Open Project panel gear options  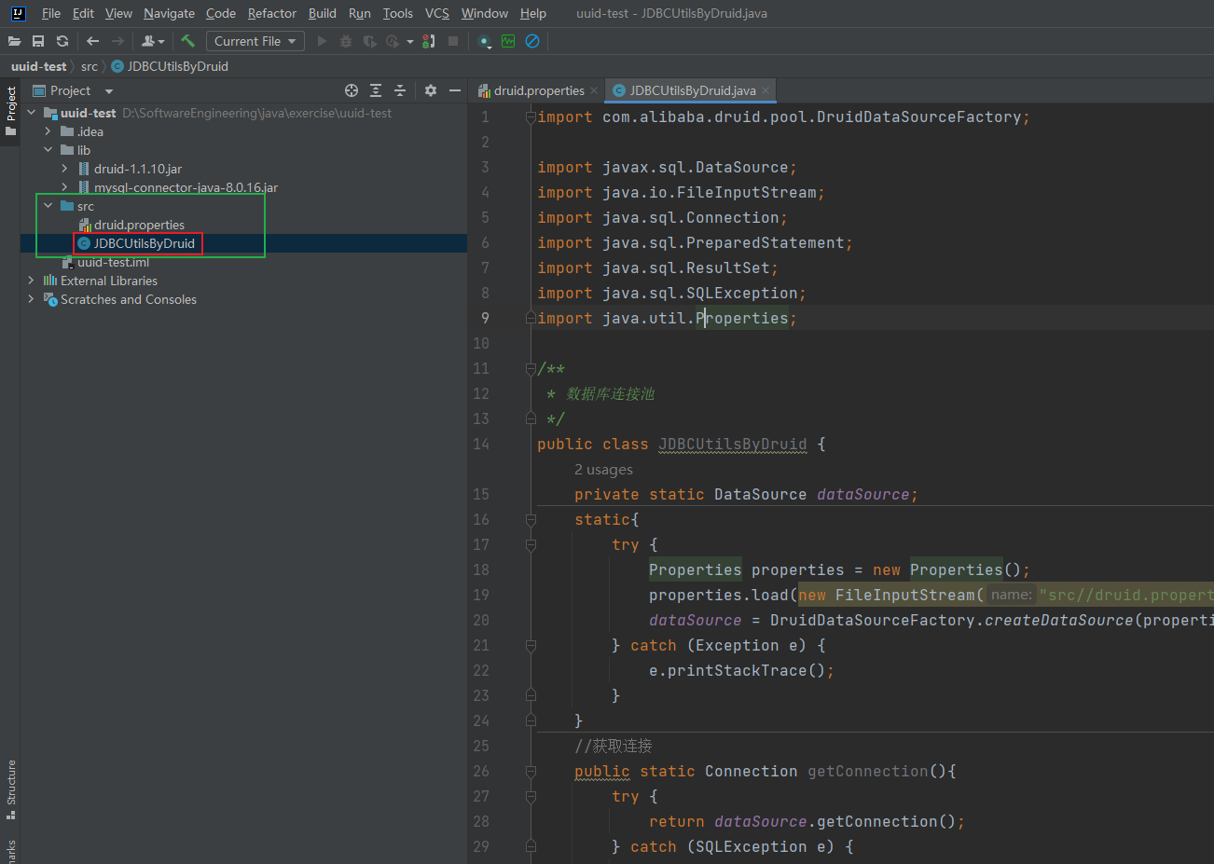pyautogui.click(x=431, y=90)
